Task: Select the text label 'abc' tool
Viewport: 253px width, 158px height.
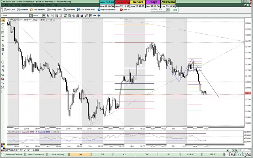Action: (x=3, y=41)
